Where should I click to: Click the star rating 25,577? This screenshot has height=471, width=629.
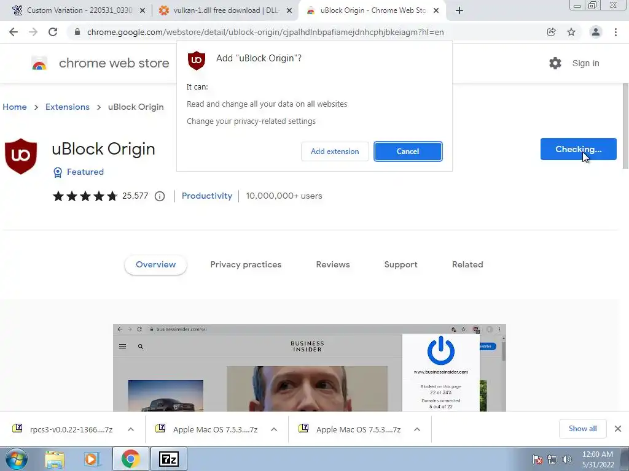(100, 196)
